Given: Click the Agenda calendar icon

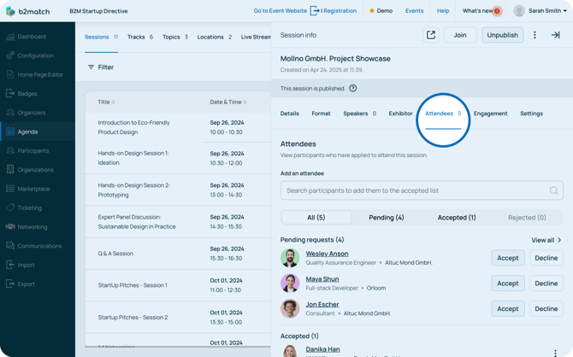Looking at the screenshot, I should click(x=10, y=132).
